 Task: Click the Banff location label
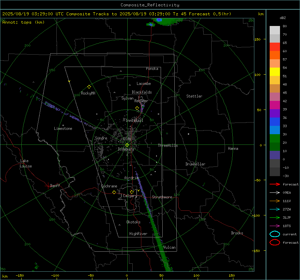click(x=55, y=186)
